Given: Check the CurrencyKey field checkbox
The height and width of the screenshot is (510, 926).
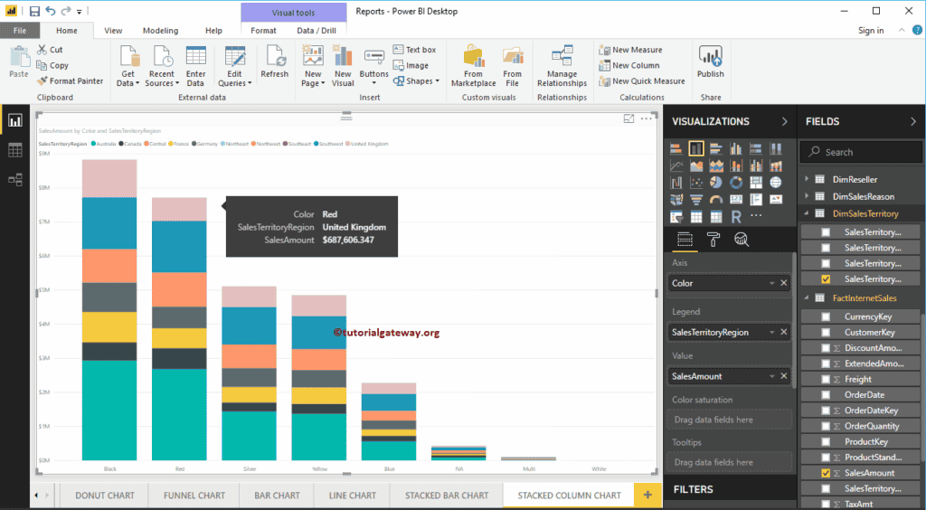Looking at the screenshot, I should [x=826, y=317].
